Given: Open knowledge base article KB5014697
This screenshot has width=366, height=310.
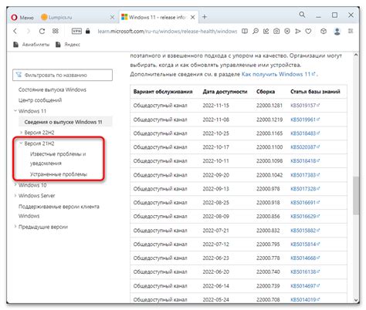Looking at the screenshot, I should pyautogui.click(x=305, y=286).
